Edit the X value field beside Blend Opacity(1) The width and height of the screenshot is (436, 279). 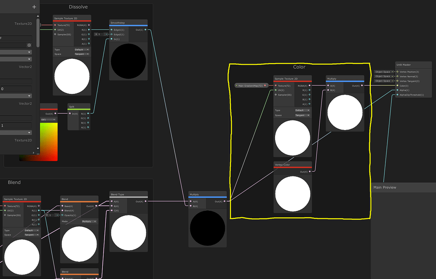(x=52, y=215)
